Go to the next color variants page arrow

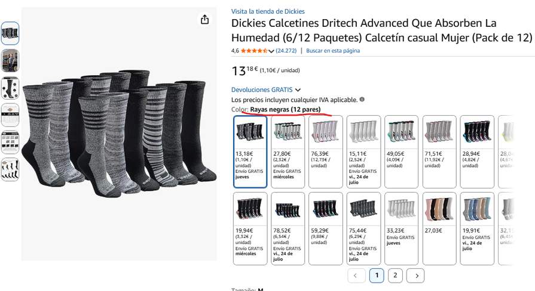click(415, 275)
